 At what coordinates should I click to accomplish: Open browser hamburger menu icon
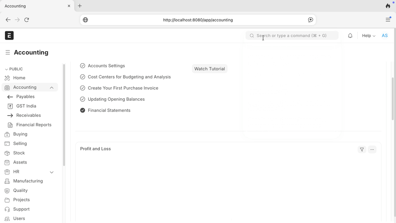(x=388, y=20)
